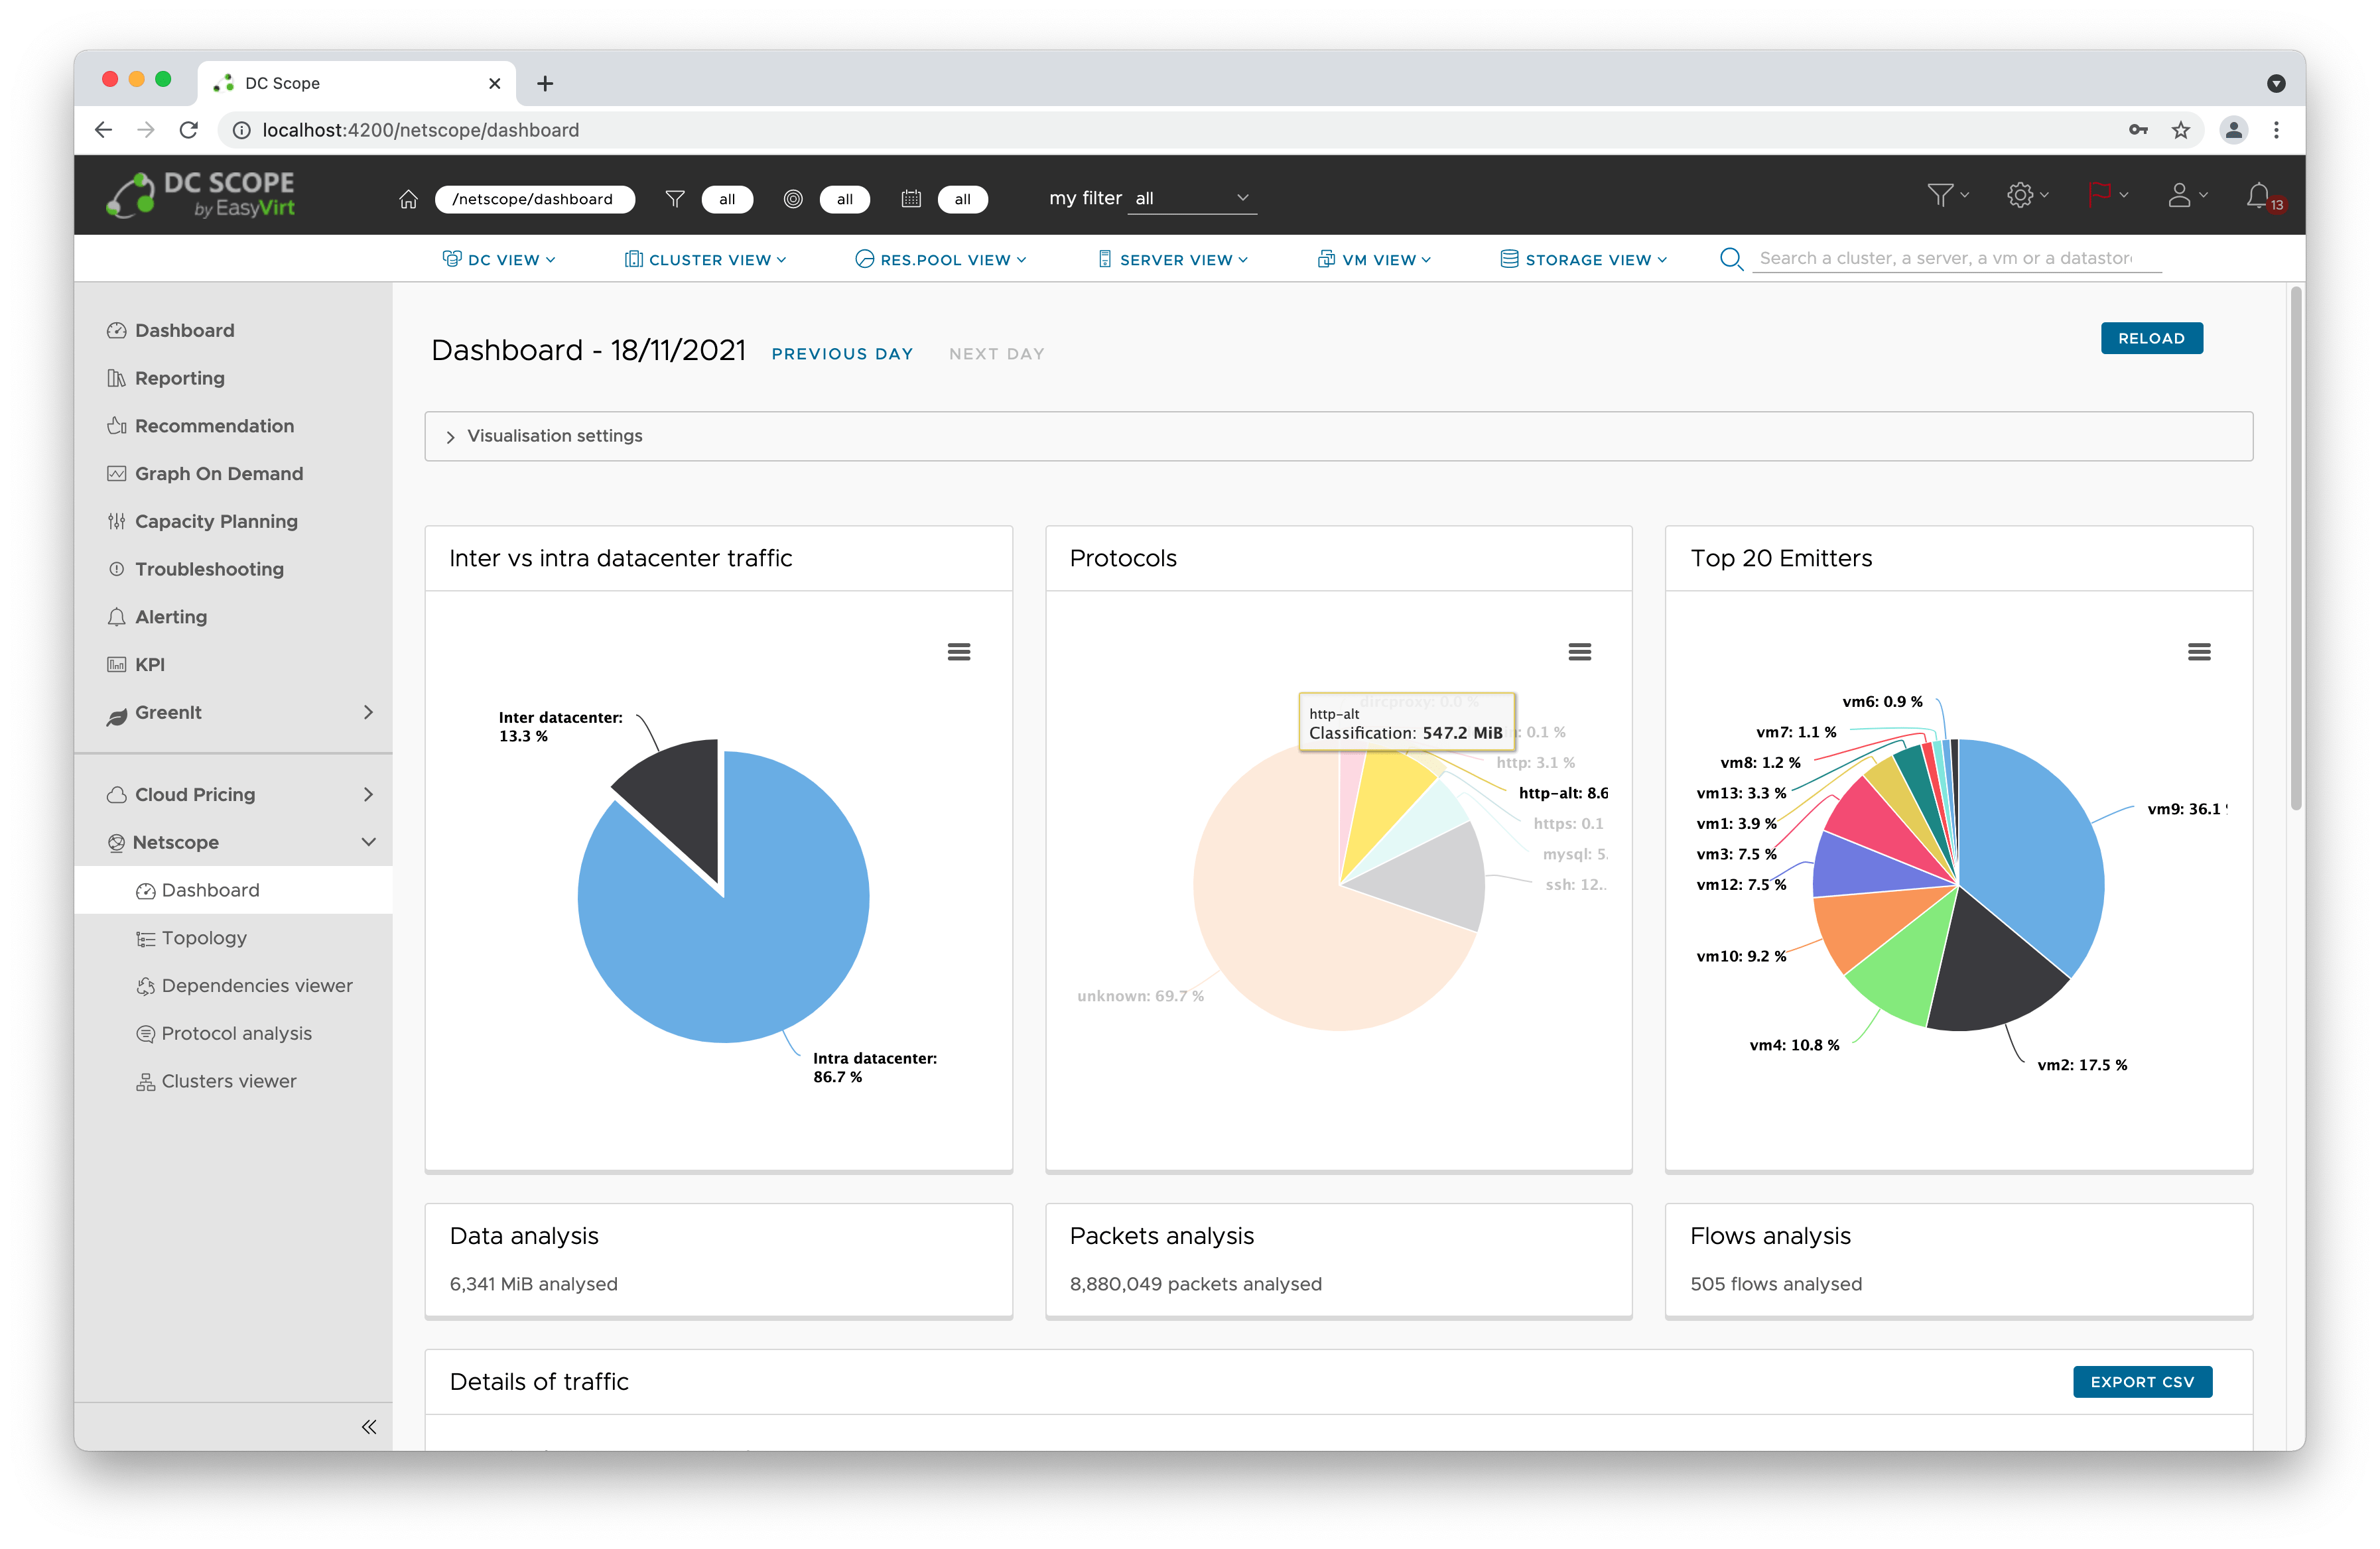Open Troubleshooting in sidebar

(195, 569)
